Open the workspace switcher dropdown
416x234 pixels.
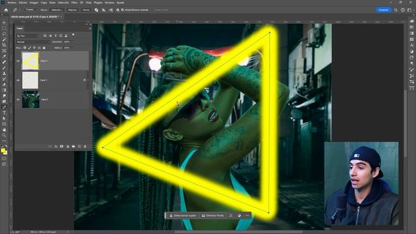coord(409,10)
